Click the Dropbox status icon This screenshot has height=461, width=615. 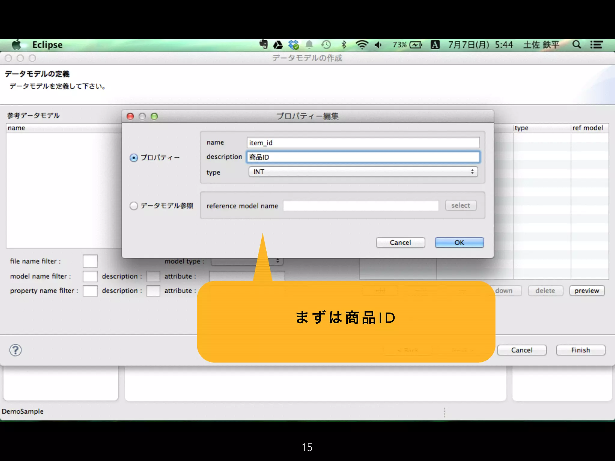(293, 45)
